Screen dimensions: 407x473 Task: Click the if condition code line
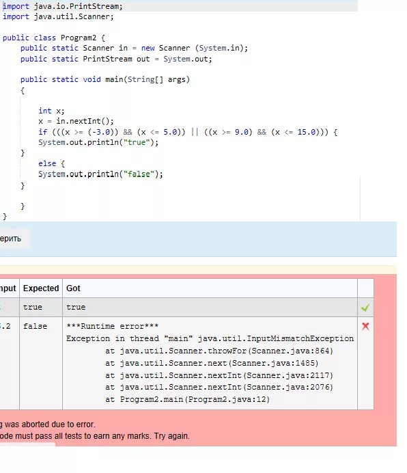tap(188, 132)
